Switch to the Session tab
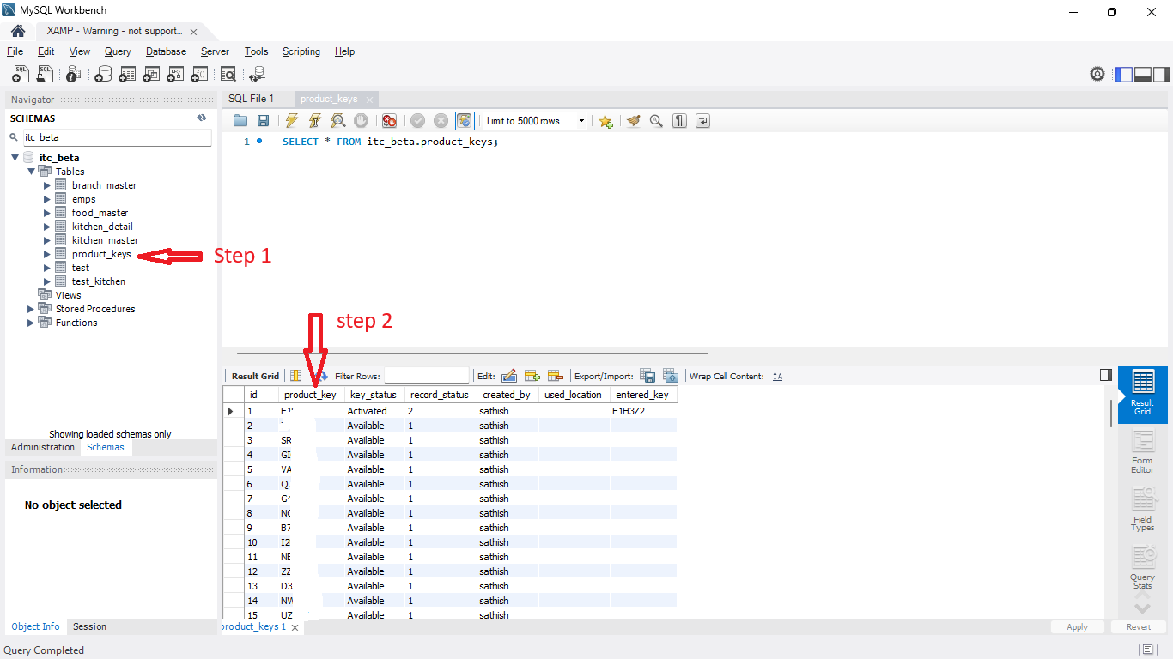Viewport: 1173px width, 659px height. [89, 626]
